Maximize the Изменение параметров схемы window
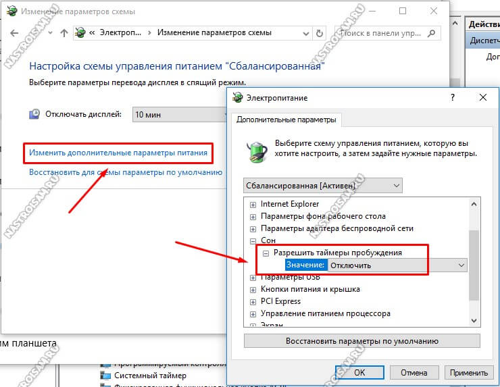 (403, 11)
